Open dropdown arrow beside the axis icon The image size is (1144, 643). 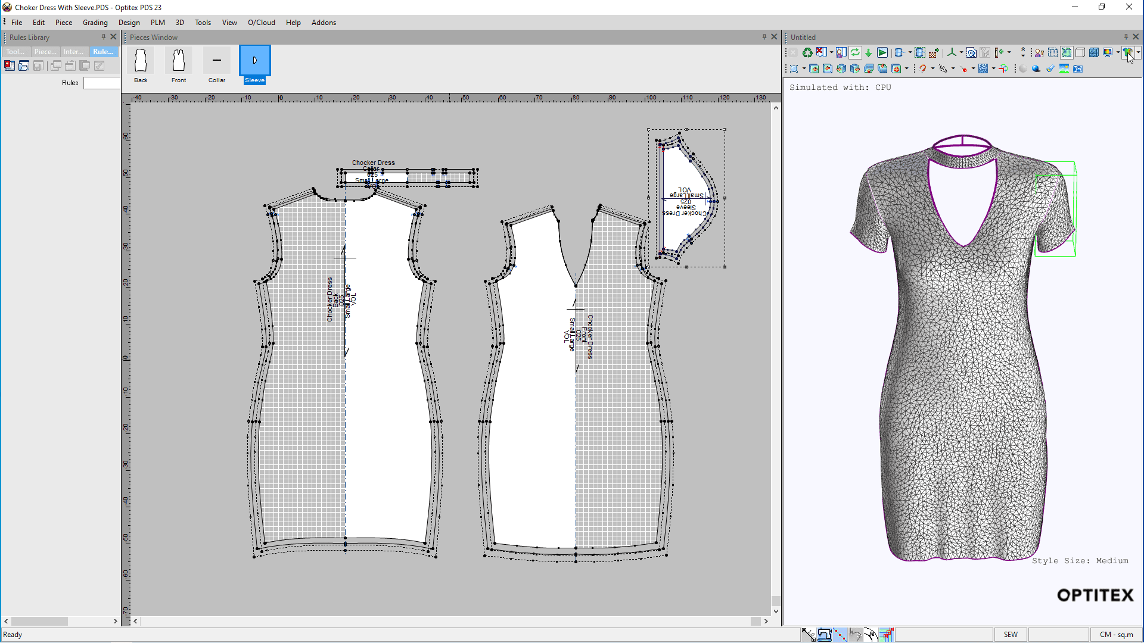(961, 52)
